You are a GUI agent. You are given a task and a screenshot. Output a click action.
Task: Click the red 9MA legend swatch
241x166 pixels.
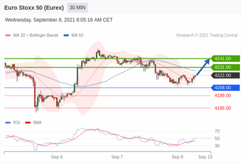(28, 123)
